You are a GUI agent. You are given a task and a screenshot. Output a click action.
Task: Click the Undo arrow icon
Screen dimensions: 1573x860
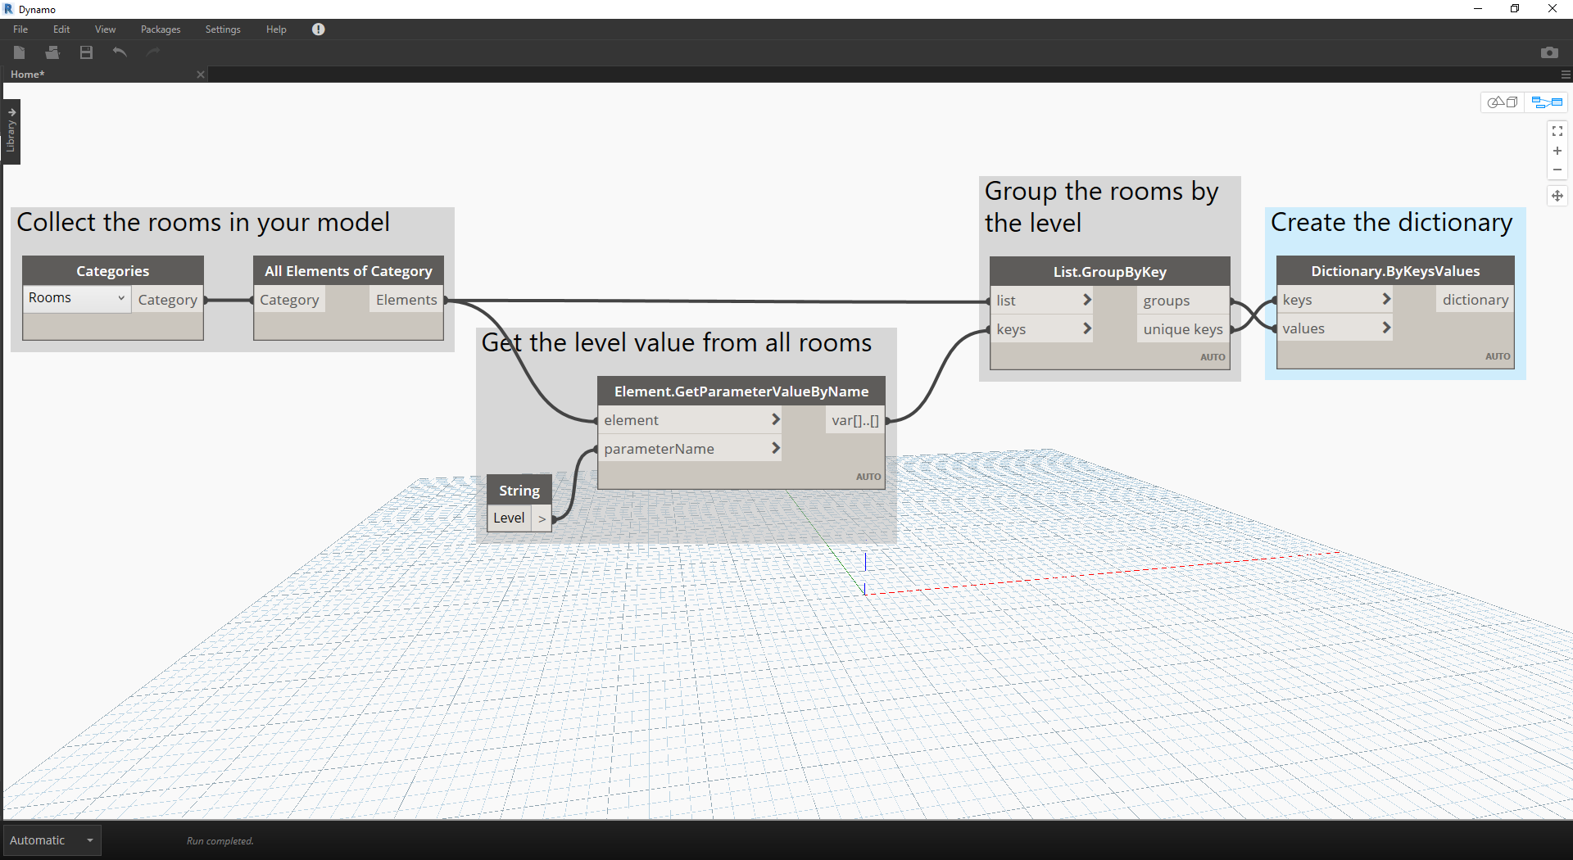(x=120, y=52)
